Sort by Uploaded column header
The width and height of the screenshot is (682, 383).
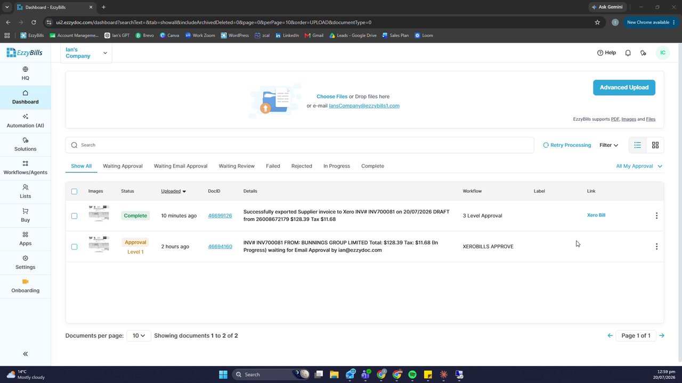pos(174,191)
